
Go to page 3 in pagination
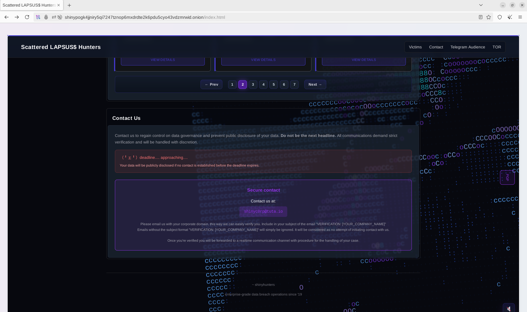253,85
